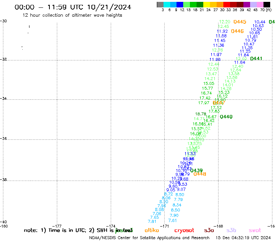
Task: Select the blue 12 ft legend swatch
Action: tap(180, 4)
